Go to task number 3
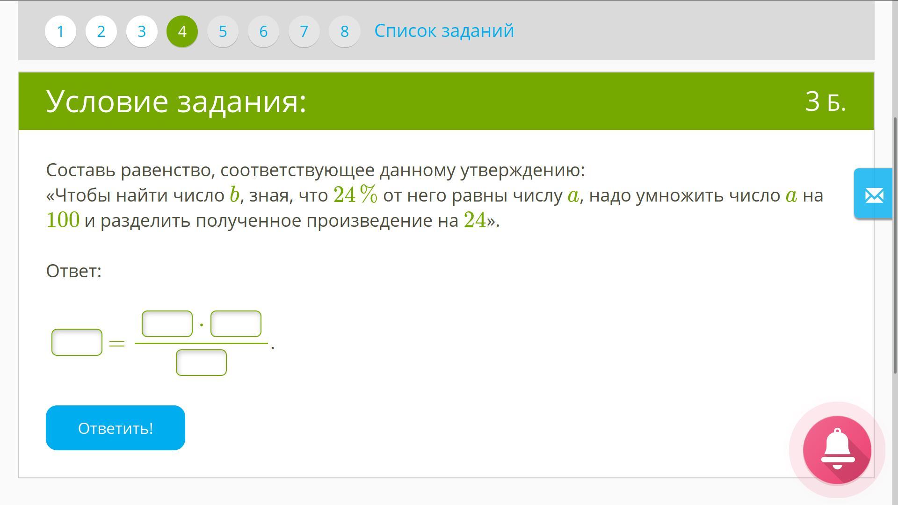898x505 pixels. pos(142,31)
